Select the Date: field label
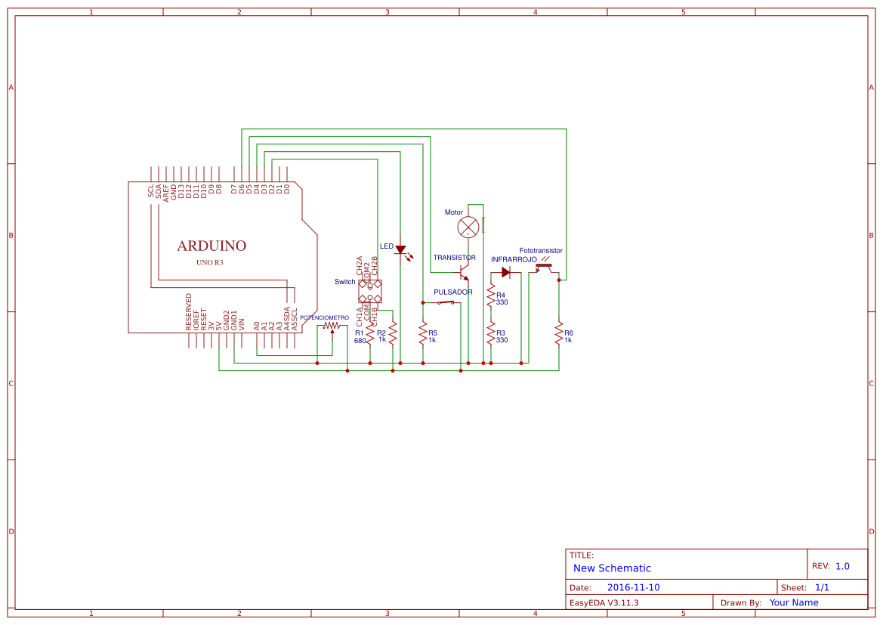883x625 pixels. point(581,588)
